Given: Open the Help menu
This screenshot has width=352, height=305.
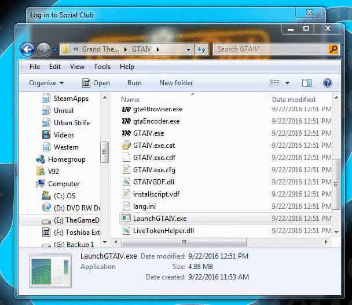Looking at the screenshot, I should click(x=127, y=67).
